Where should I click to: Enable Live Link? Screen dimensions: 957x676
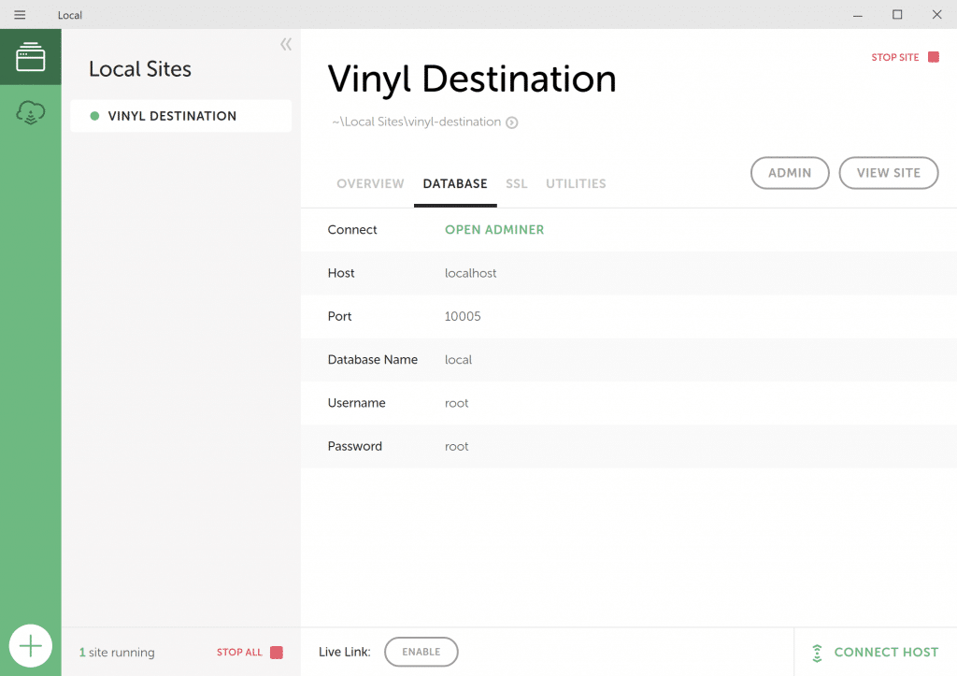[x=421, y=652]
